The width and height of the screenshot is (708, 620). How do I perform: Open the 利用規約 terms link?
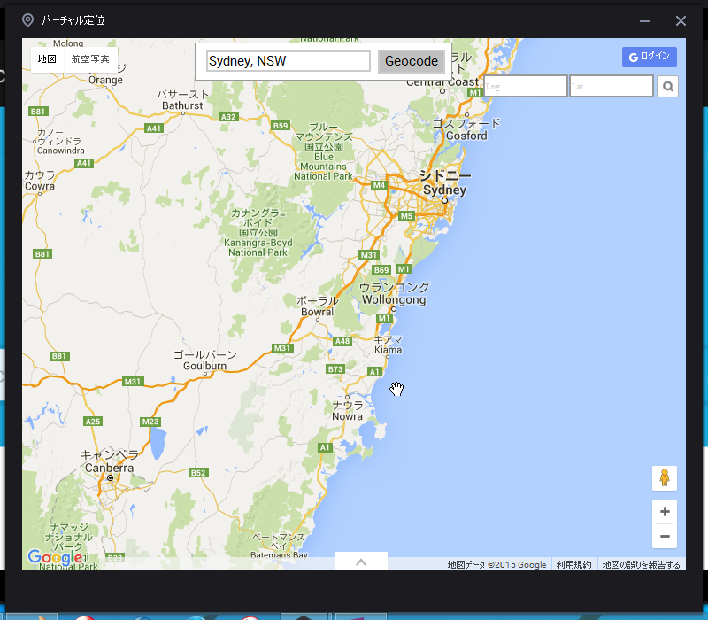pos(573,564)
